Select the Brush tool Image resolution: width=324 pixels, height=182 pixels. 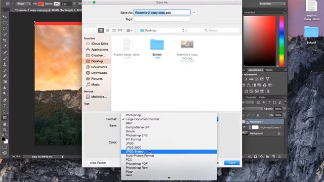(5, 58)
